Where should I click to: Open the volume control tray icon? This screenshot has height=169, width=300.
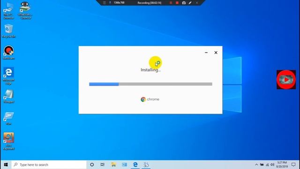click(272, 165)
